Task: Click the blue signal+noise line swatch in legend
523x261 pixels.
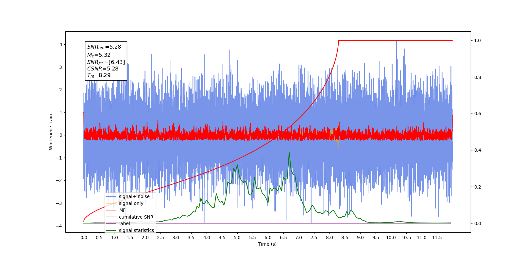Action: (111, 196)
